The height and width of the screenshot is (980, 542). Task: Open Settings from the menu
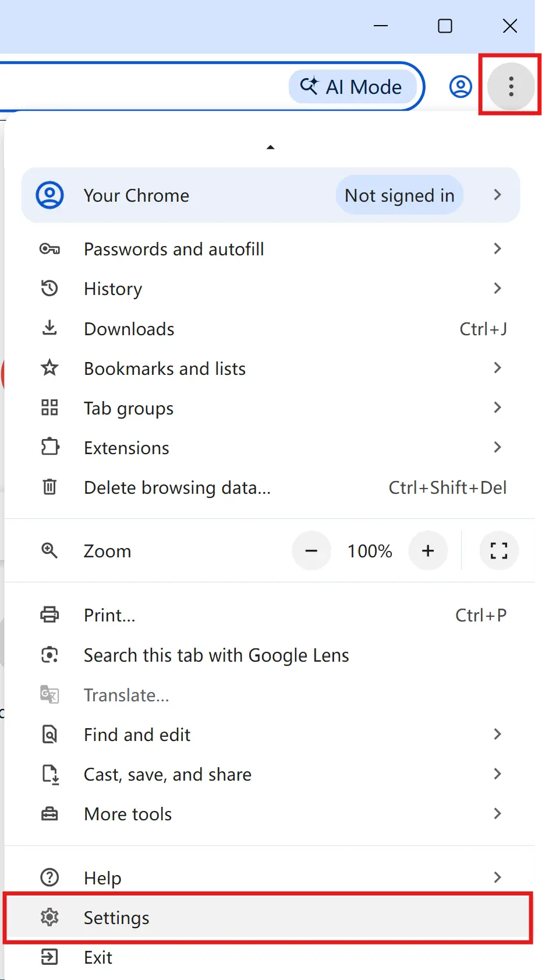pyautogui.click(x=268, y=918)
